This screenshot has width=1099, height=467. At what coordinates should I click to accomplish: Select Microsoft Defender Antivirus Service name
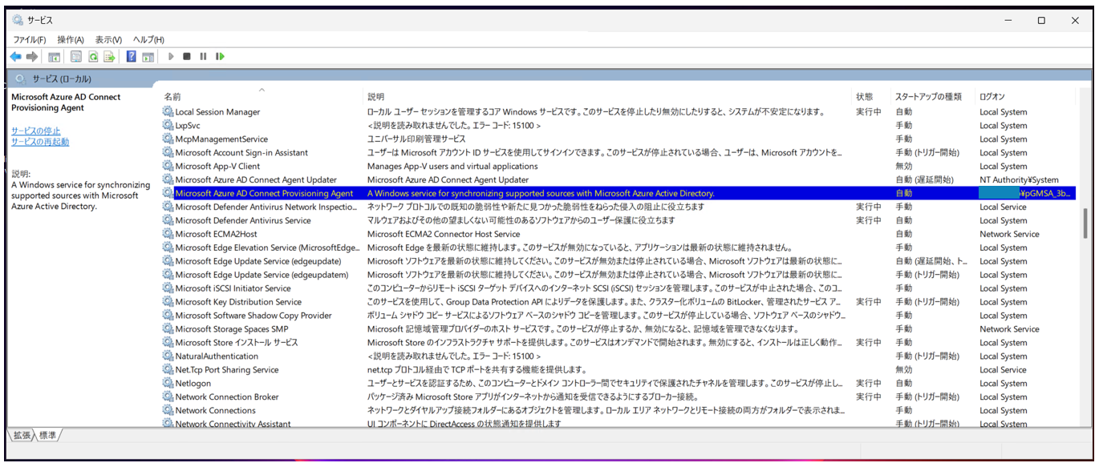tap(243, 220)
